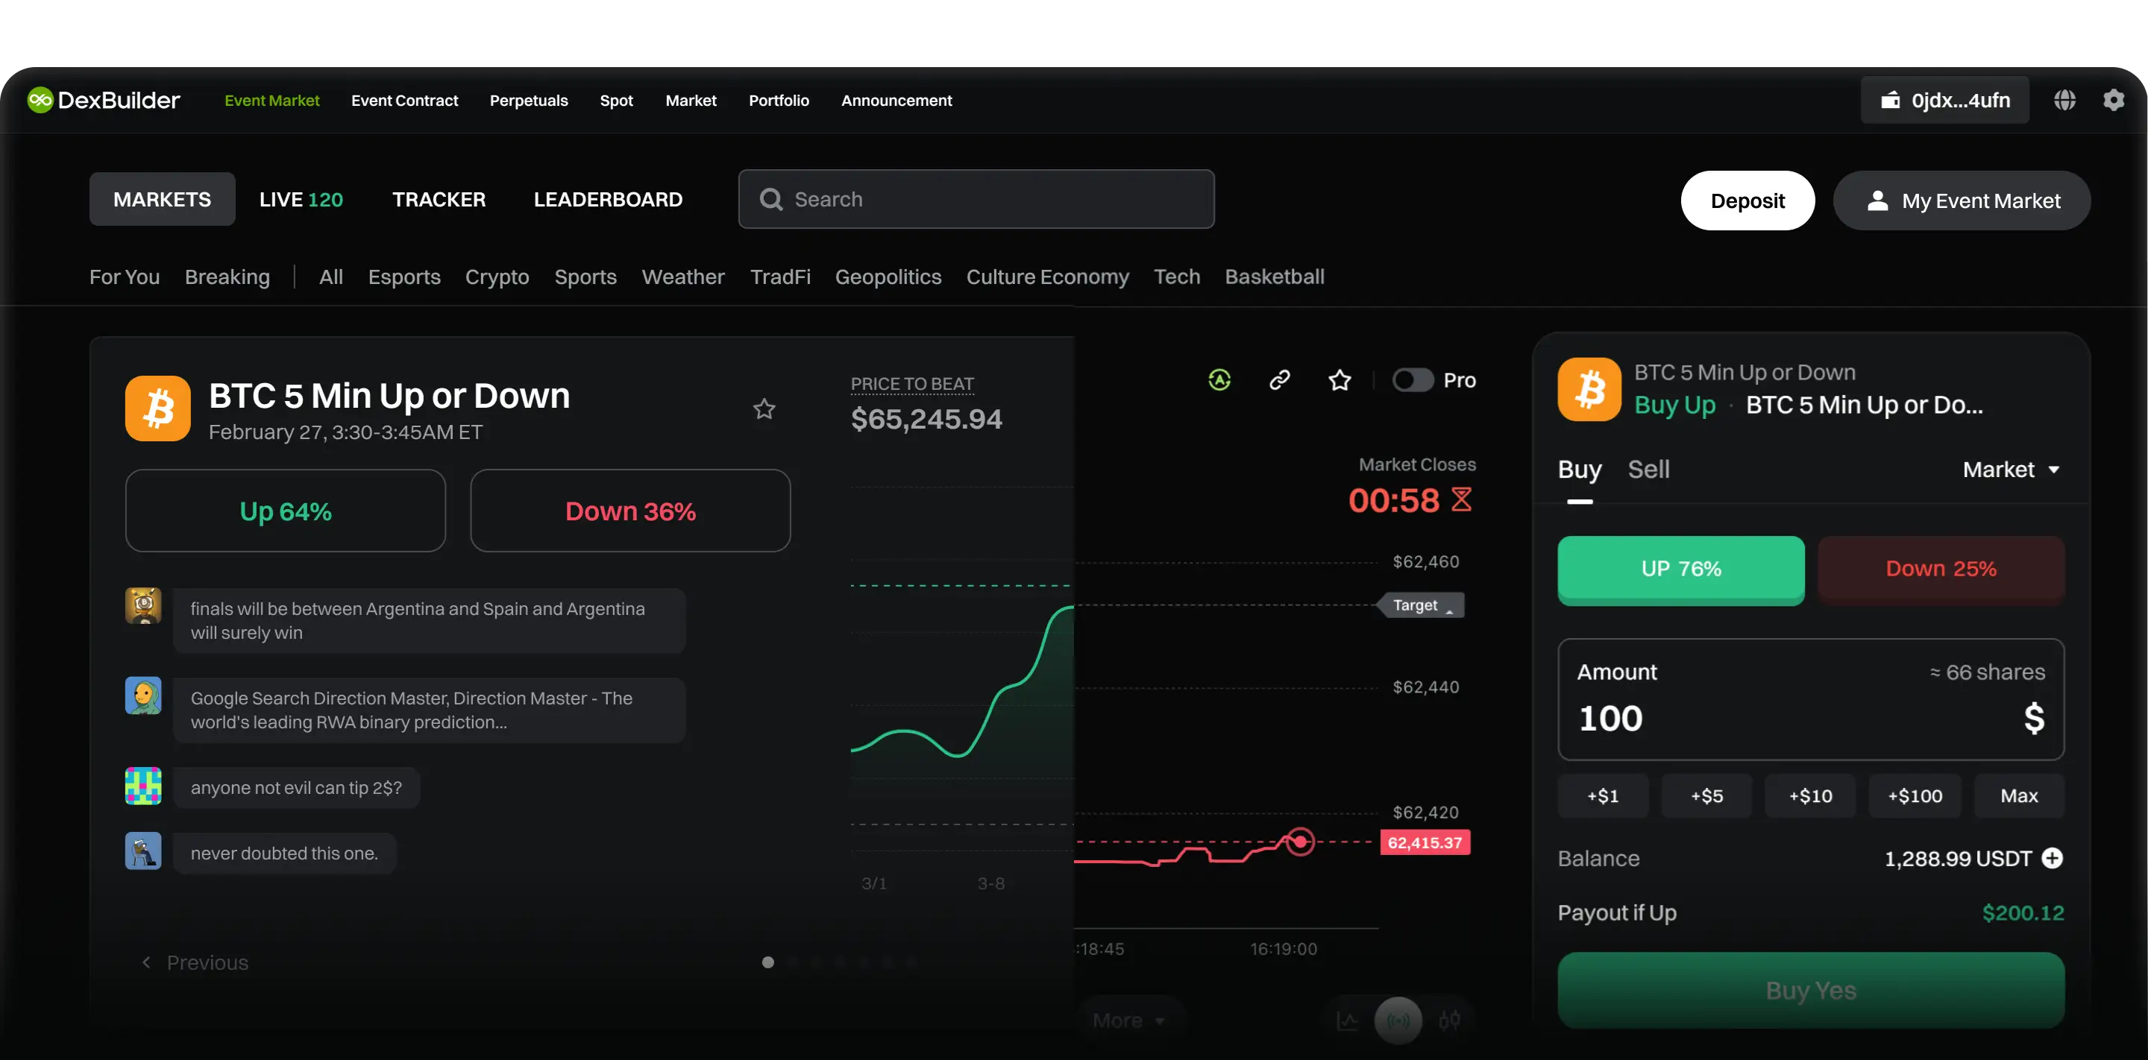Click the Bitcoin icon in trade panel
2148x1060 pixels.
(x=1589, y=389)
